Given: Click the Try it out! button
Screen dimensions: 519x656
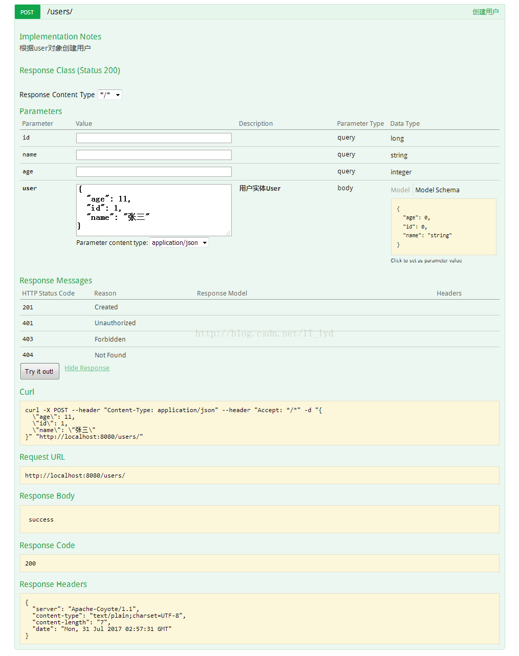Looking at the screenshot, I should pos(40,371).
